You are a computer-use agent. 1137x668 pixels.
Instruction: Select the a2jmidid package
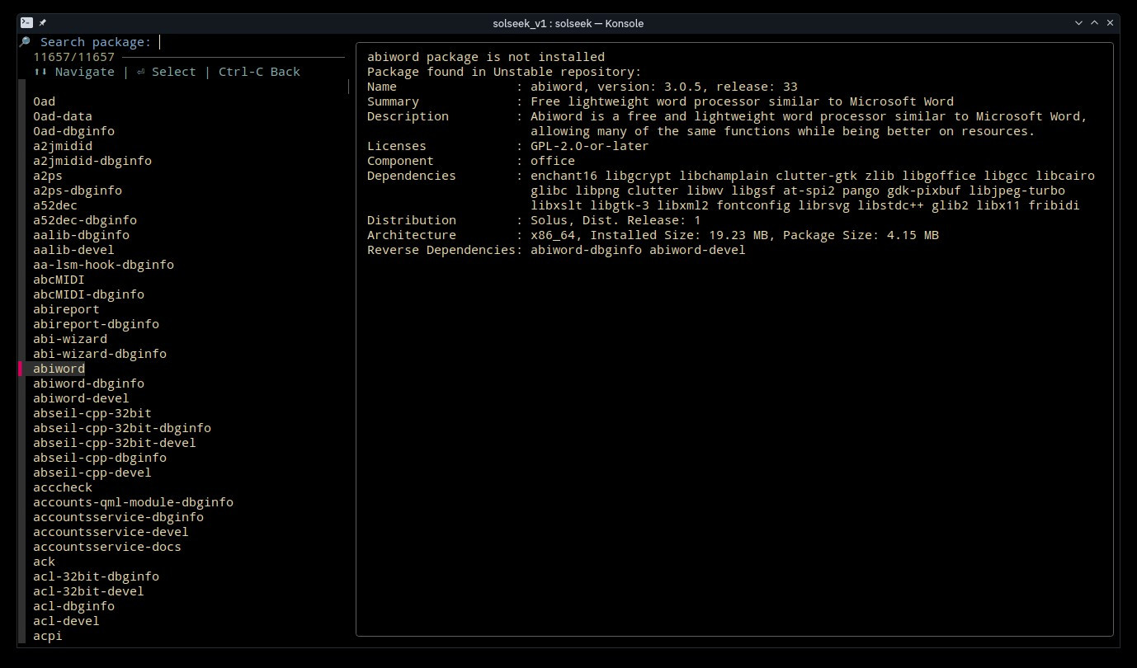click(x=63, y=146)
